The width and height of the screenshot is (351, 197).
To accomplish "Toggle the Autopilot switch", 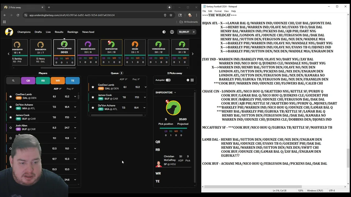I will 168,80.
